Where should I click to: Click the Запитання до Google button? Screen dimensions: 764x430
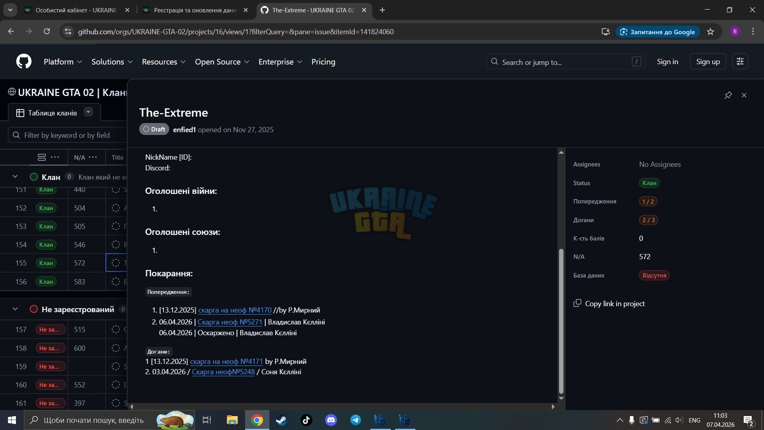[x=658, y=32]
